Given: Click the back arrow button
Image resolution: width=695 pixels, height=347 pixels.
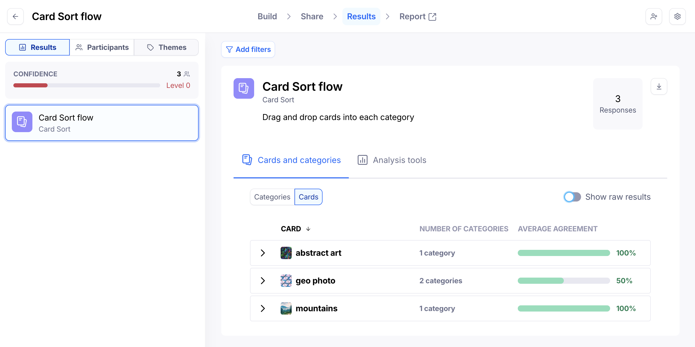Looking at the screenshot, I should coord(15,16).
